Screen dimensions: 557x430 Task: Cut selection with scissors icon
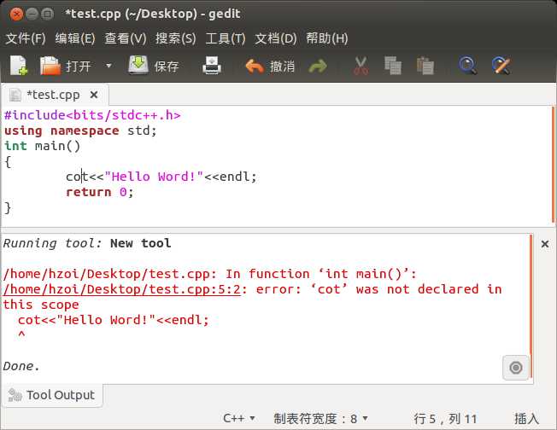pyautogui.click(x=361, y=66)
